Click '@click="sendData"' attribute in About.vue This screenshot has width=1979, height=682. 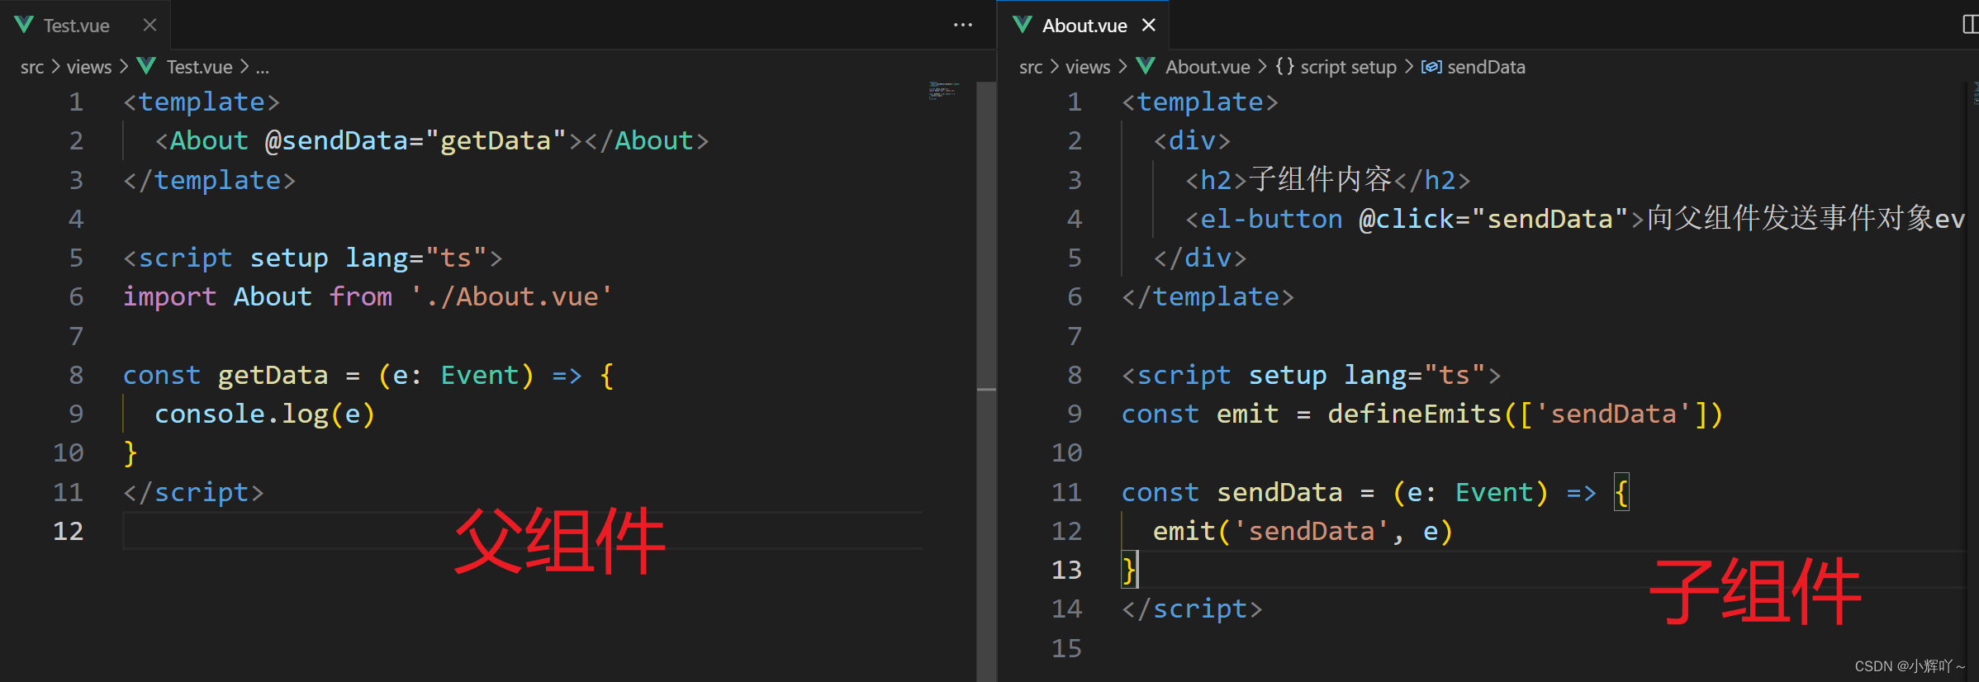click(x=1493, y=219)
